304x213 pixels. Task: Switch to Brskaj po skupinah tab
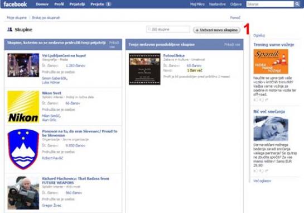point(46,18)
